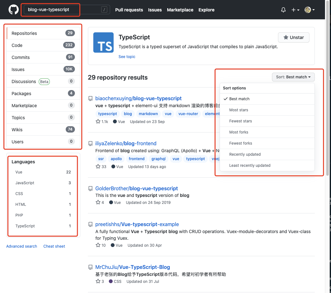Click the GitHub octocat logo
This screenshot has width=331, height=293.
13,9
